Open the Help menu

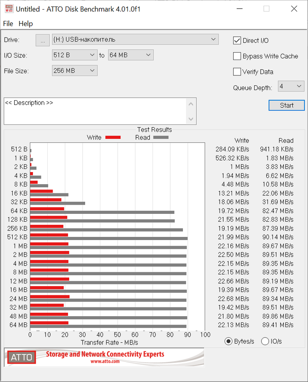26,24
